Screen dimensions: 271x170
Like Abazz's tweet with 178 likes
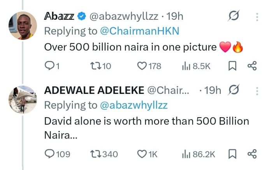click(x=142, y=66)
